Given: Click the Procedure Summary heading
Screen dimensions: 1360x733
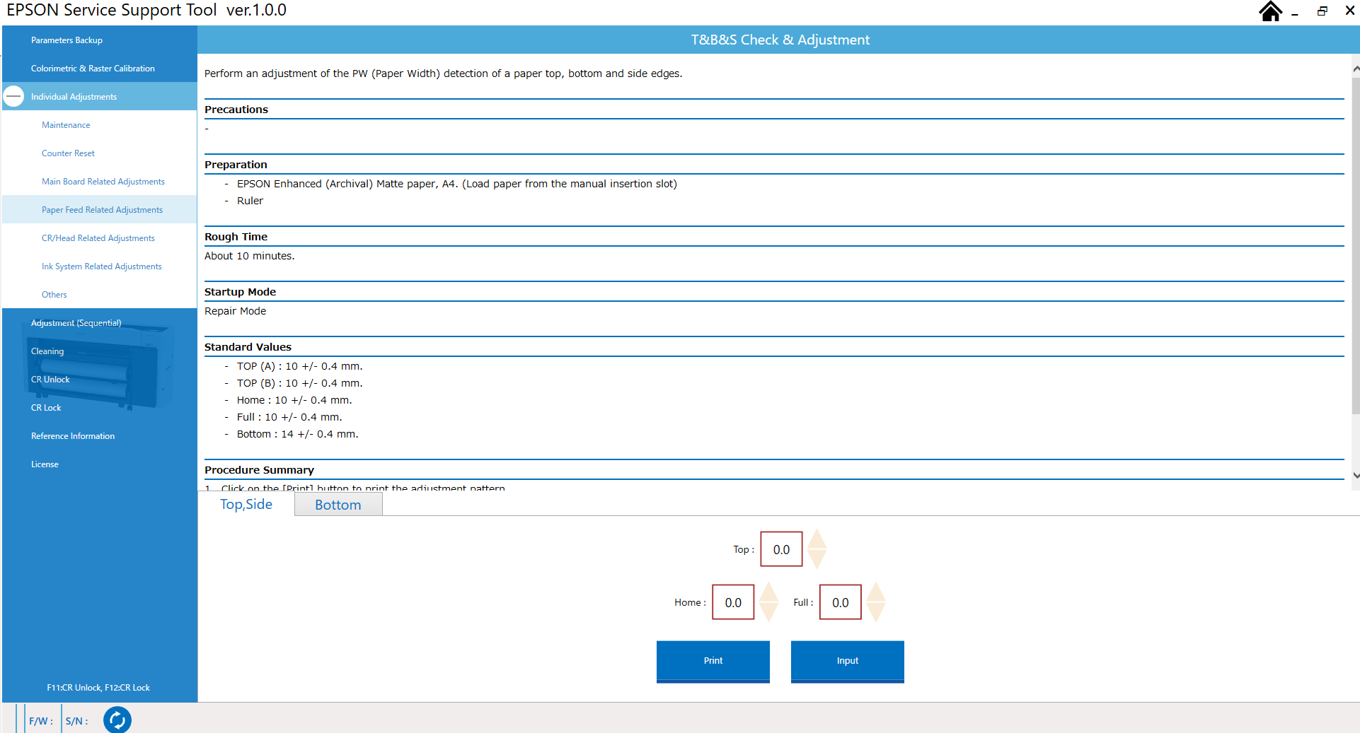Looking at the screenshot, I should coord(259,470).
